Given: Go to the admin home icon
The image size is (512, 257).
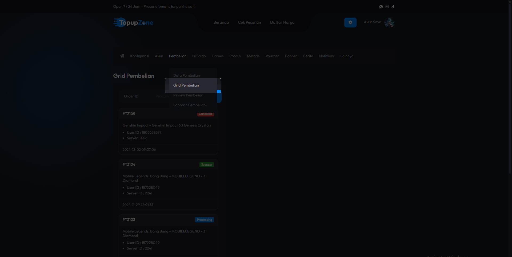Looking at the screenshot, I should (x=122, y=56).
